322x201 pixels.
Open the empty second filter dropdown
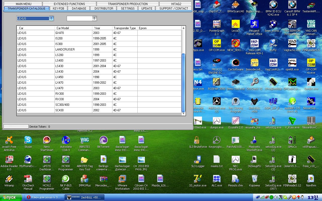pyautogui.click(x=94, y=18)
